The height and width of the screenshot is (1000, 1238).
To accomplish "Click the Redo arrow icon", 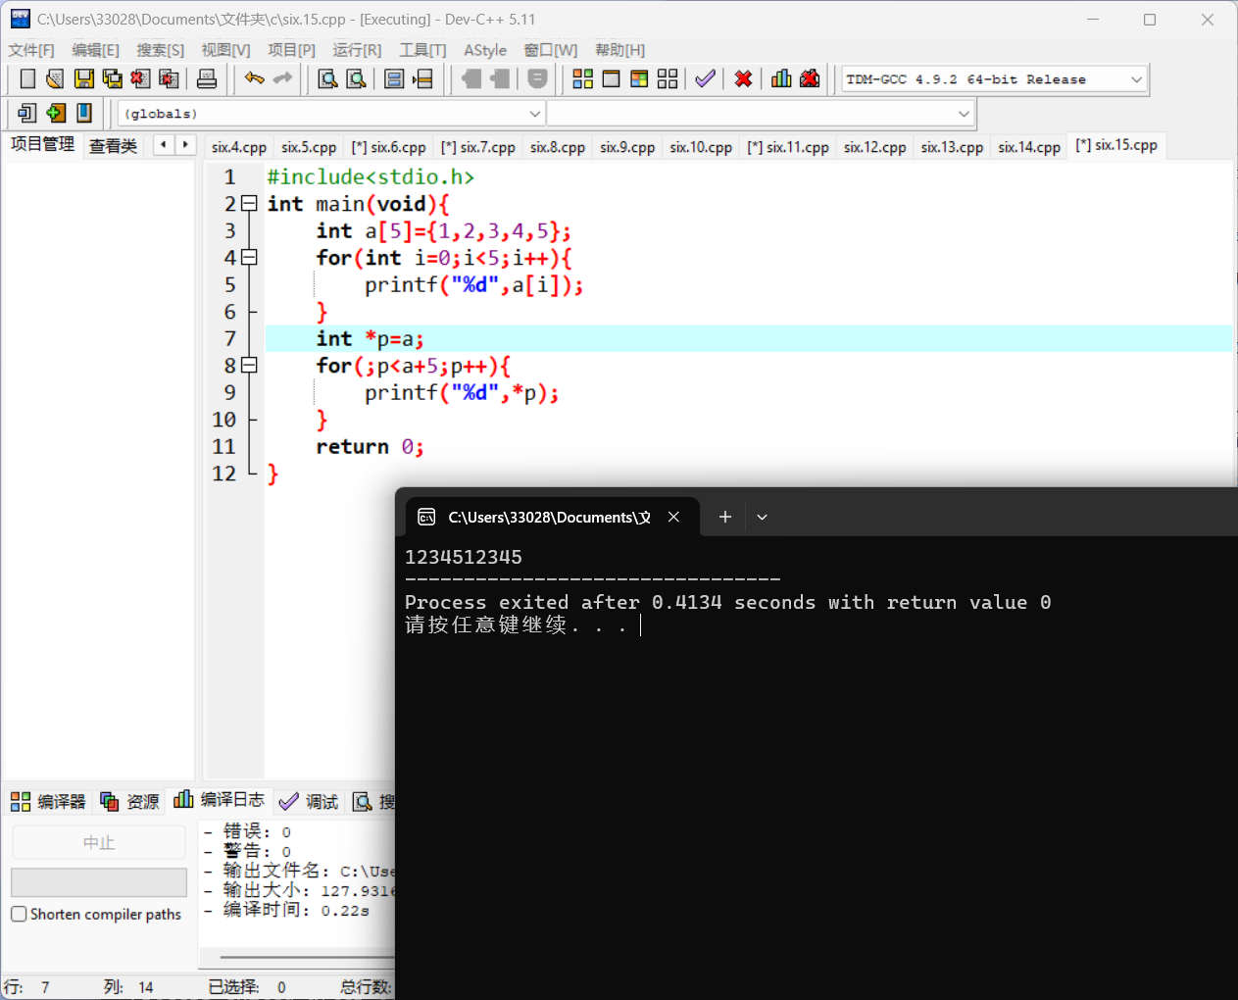I will 283,79.
